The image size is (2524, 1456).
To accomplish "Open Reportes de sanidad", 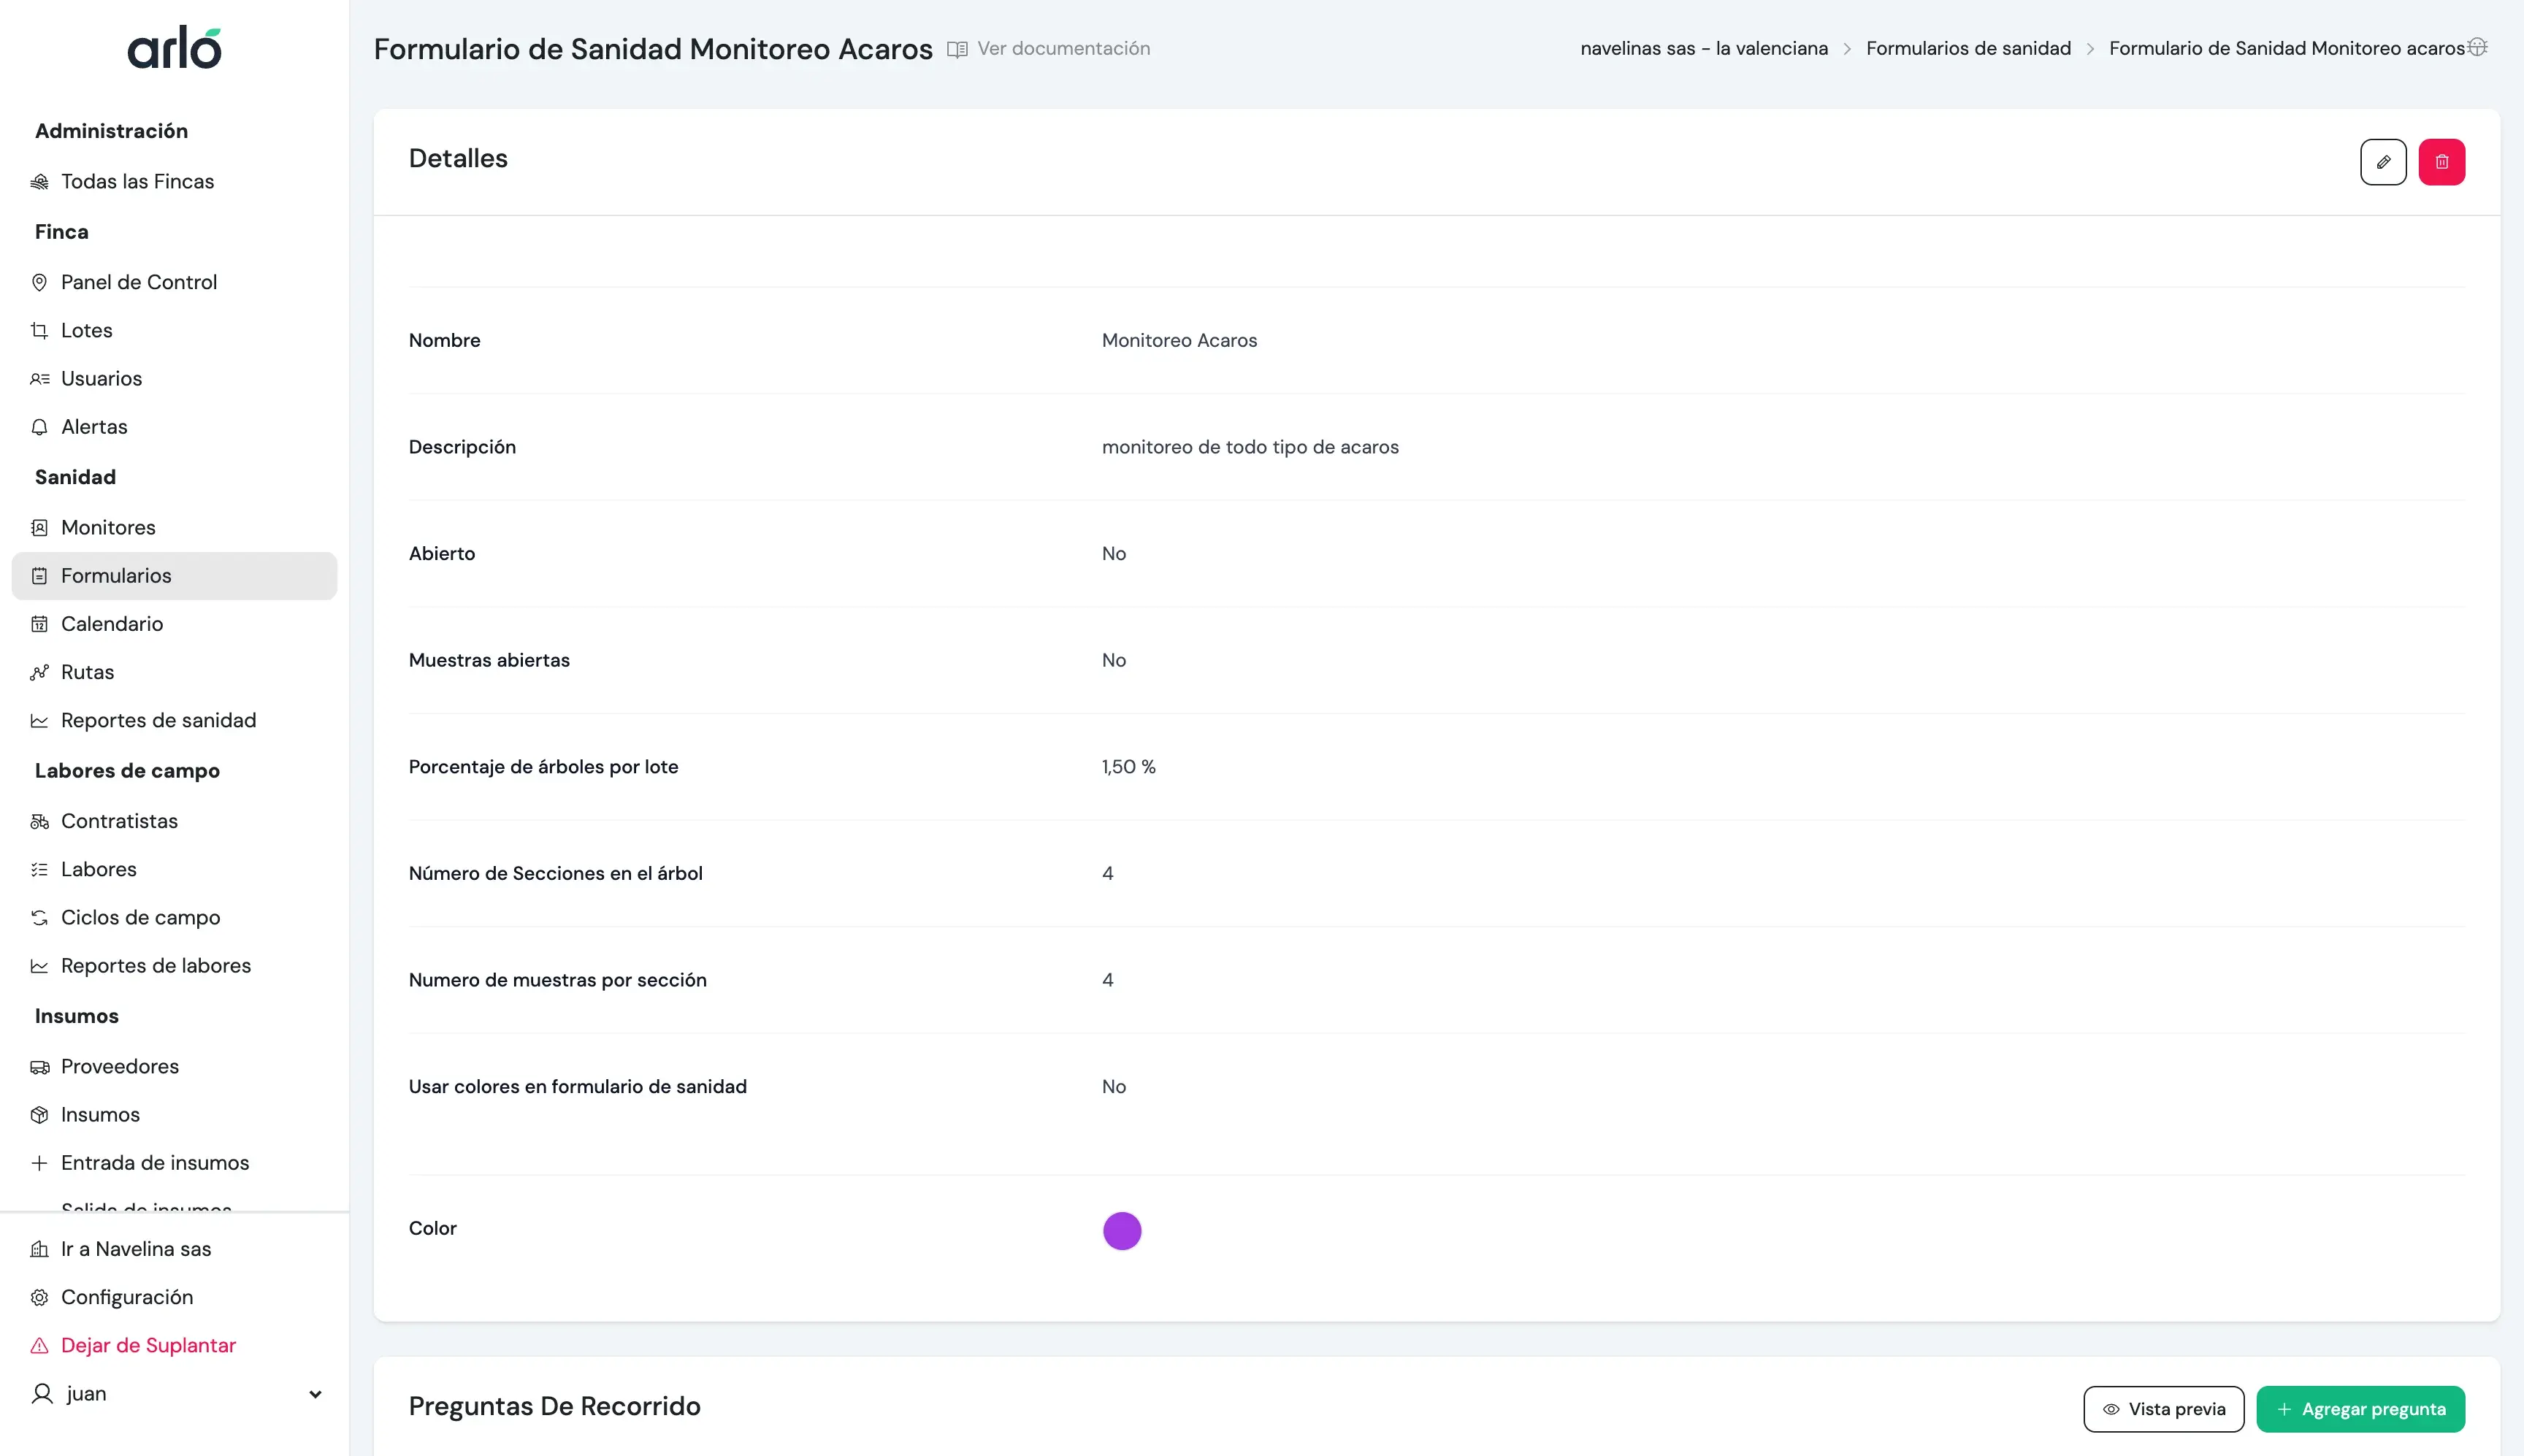I will [x=158, y=719].
